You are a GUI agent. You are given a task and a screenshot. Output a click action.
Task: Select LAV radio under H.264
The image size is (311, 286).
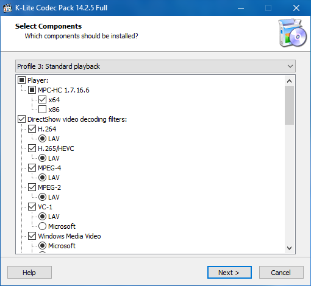[42, 139]
